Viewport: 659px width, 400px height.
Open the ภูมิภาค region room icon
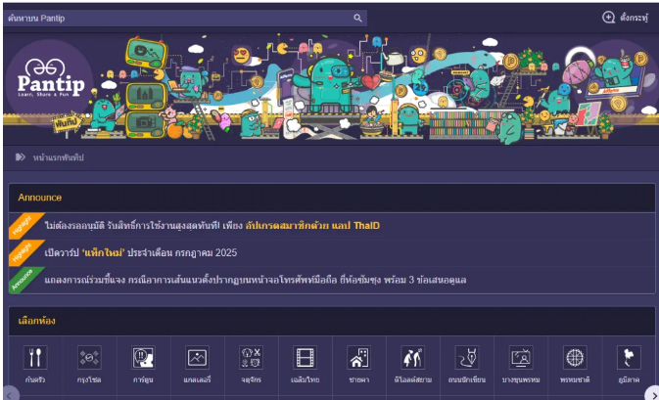tap(628, 360)
